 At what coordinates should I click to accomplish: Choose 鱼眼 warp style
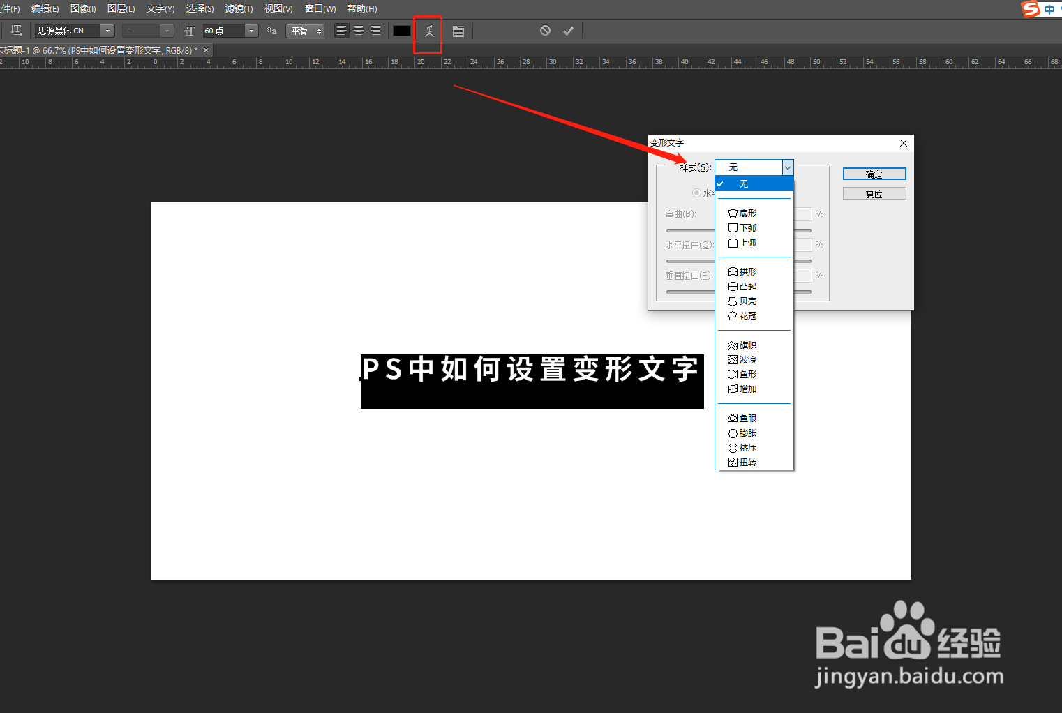754,419
